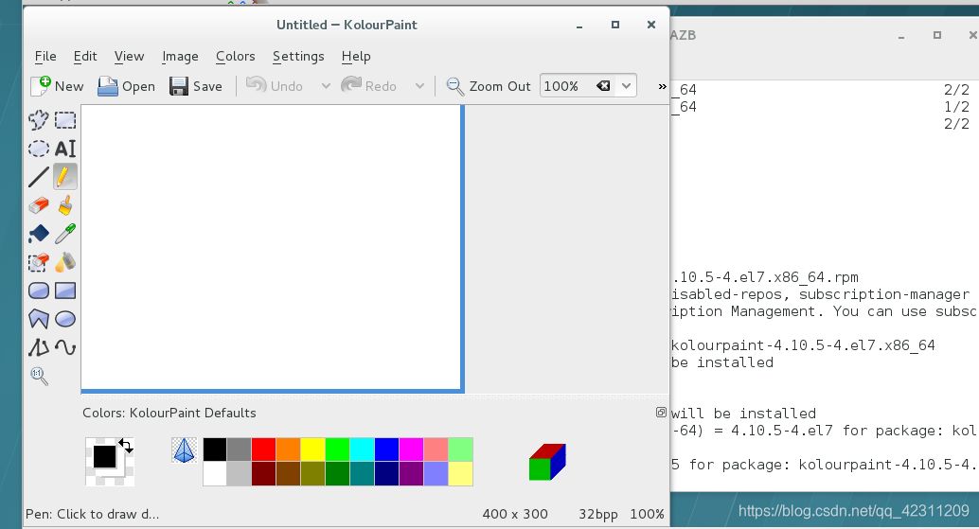Open the zoom level combo box arrow
This screenshot has height=529, width=979.
(626, 86)
